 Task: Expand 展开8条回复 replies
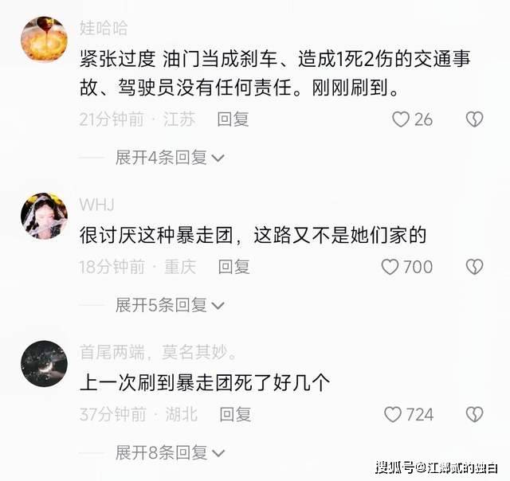170,452
